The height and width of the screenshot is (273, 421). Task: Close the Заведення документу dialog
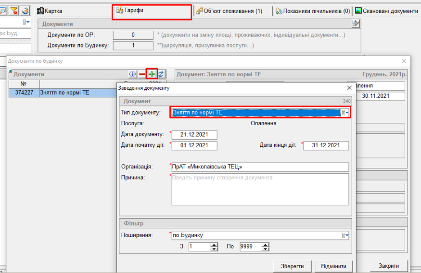349,88
